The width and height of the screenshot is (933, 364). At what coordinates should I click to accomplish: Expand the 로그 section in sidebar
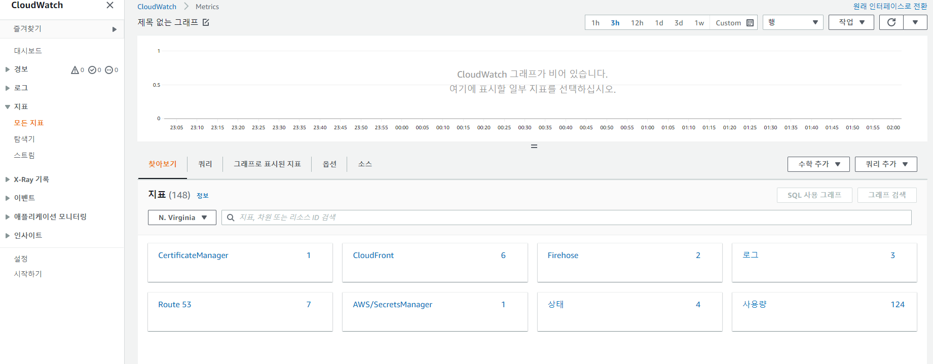coord(7,88)
